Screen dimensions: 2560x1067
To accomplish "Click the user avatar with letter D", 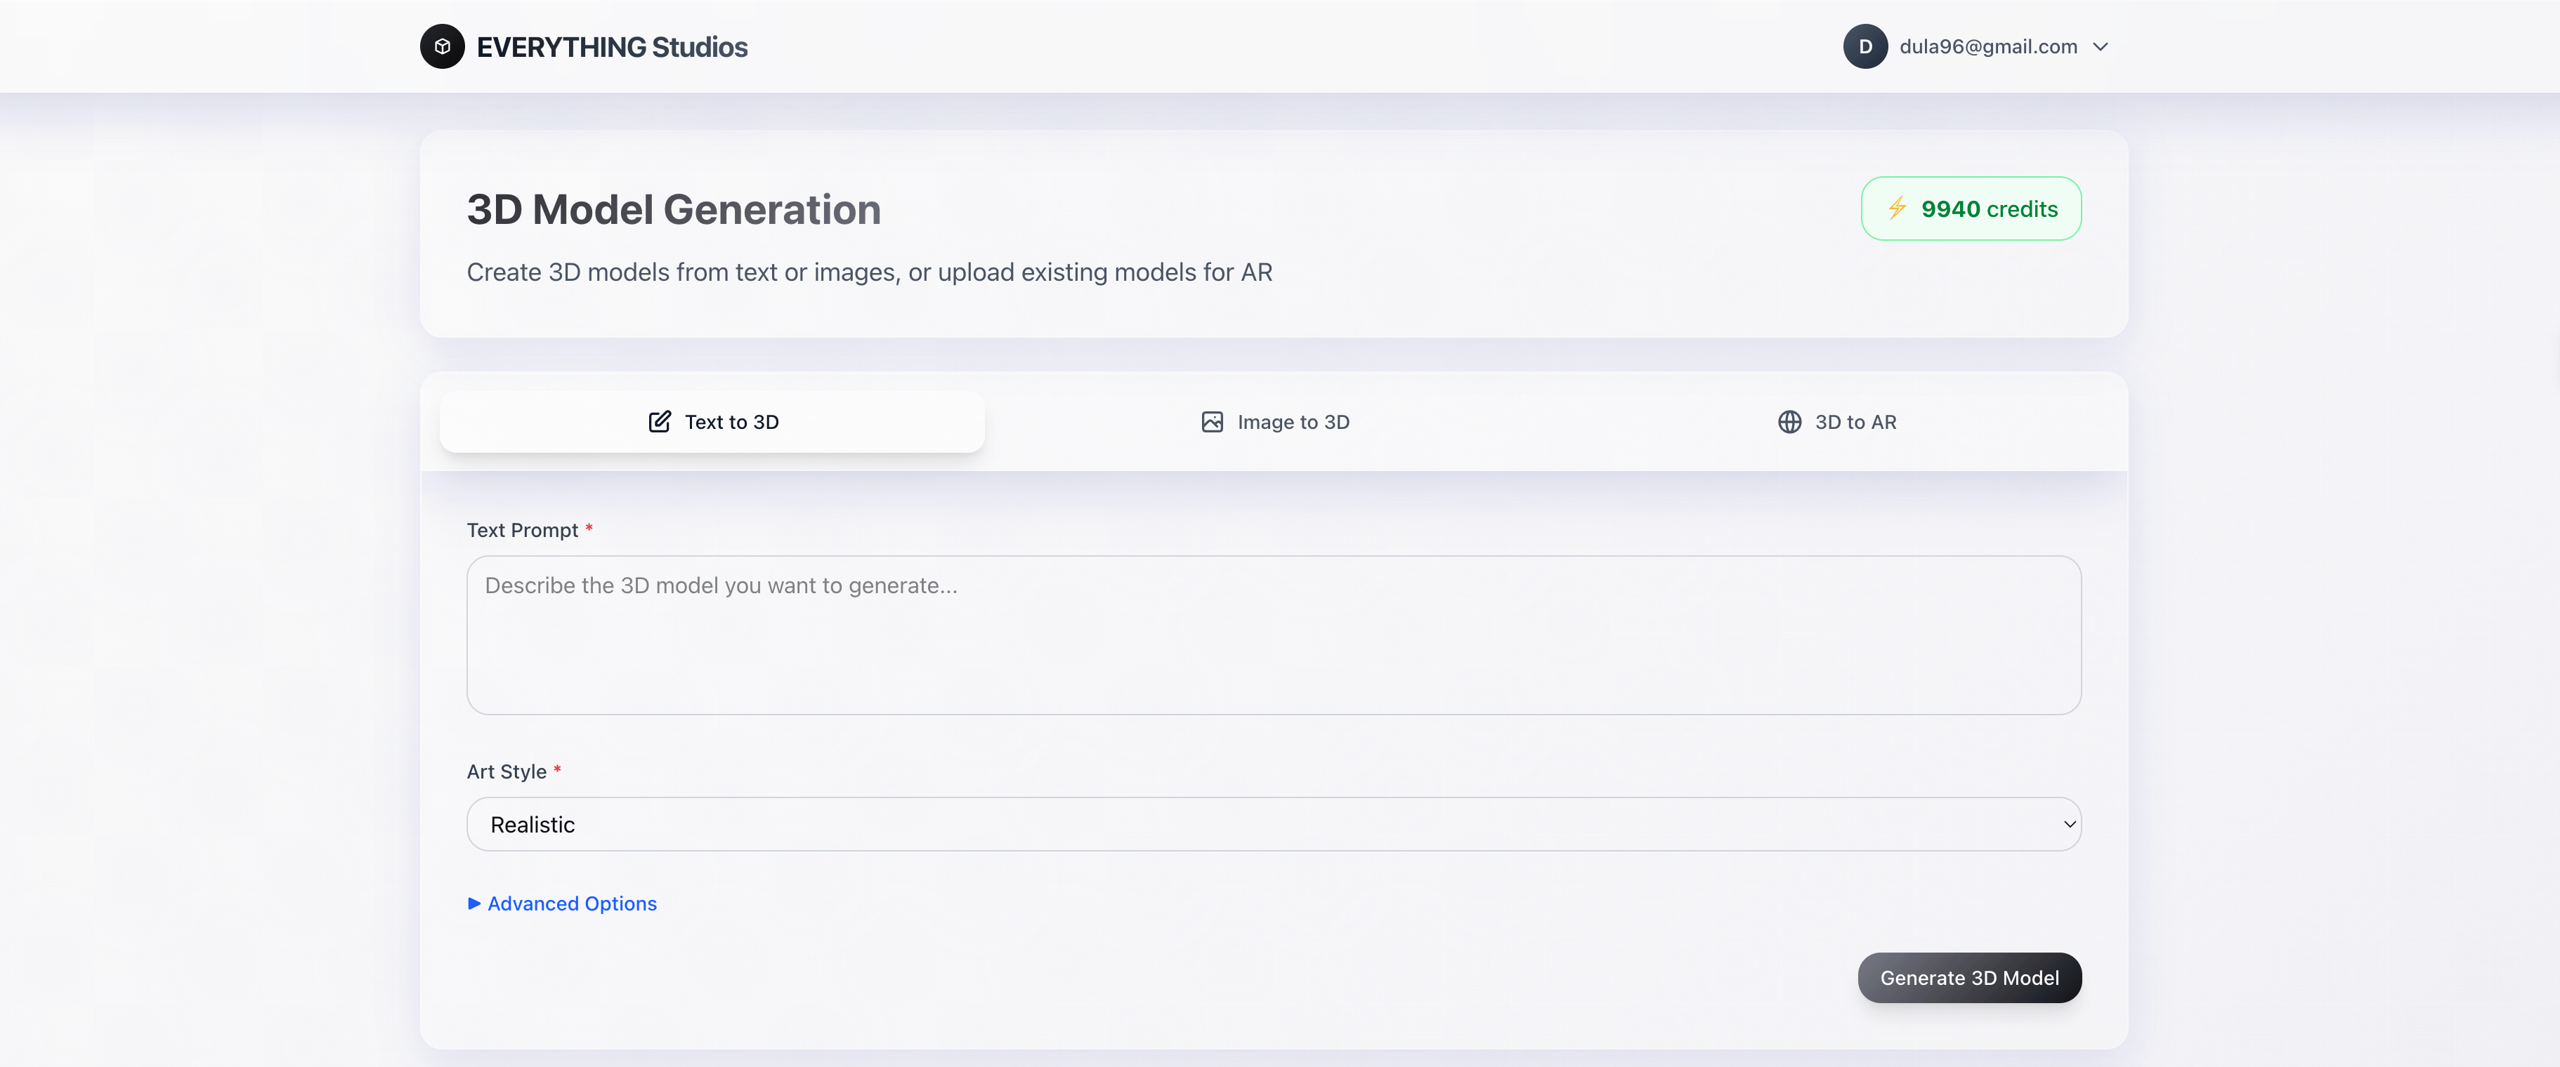I will (1865, 46).
